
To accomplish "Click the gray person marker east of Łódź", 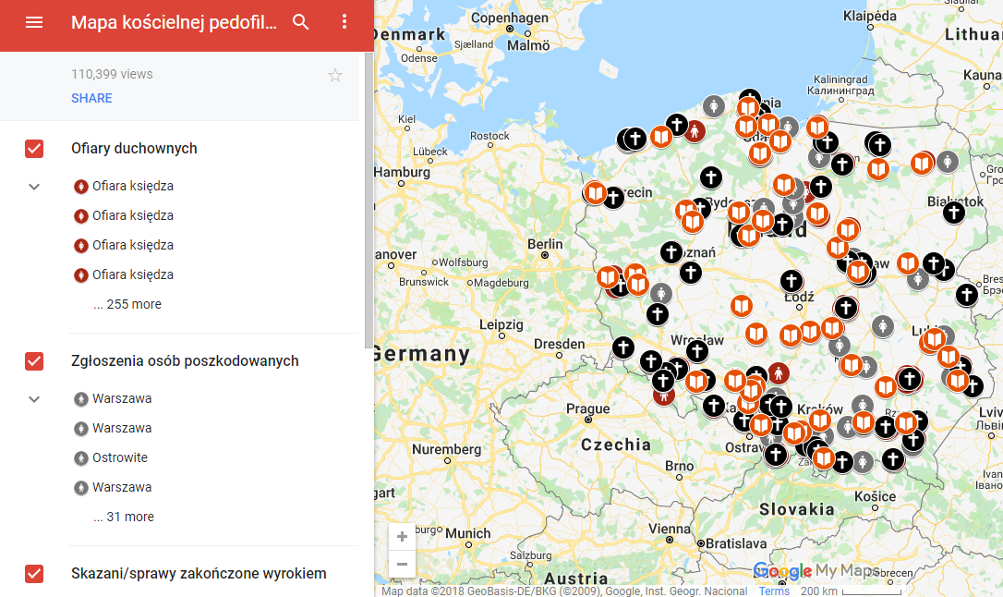I will (883, 325).
